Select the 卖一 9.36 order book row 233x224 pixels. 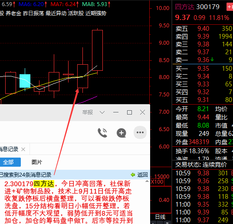coord(203,60)
